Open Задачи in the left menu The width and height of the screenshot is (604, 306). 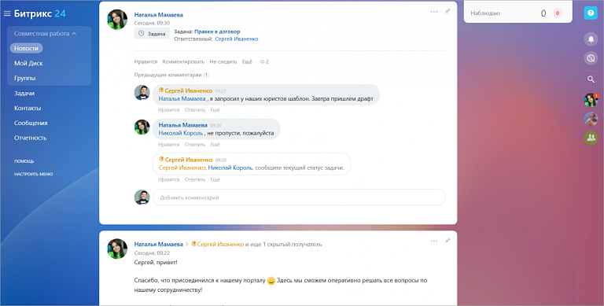(x=24, y=94)
